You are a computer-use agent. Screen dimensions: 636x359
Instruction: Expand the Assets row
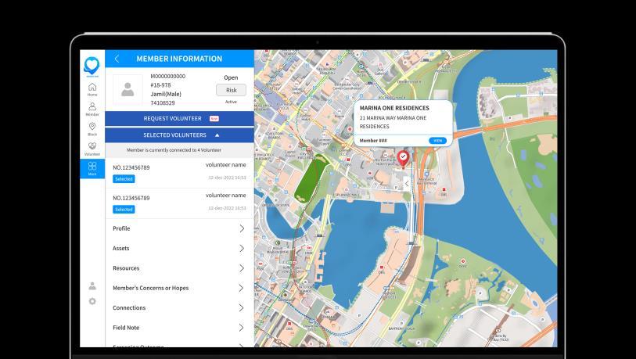(x=179, y=248)
